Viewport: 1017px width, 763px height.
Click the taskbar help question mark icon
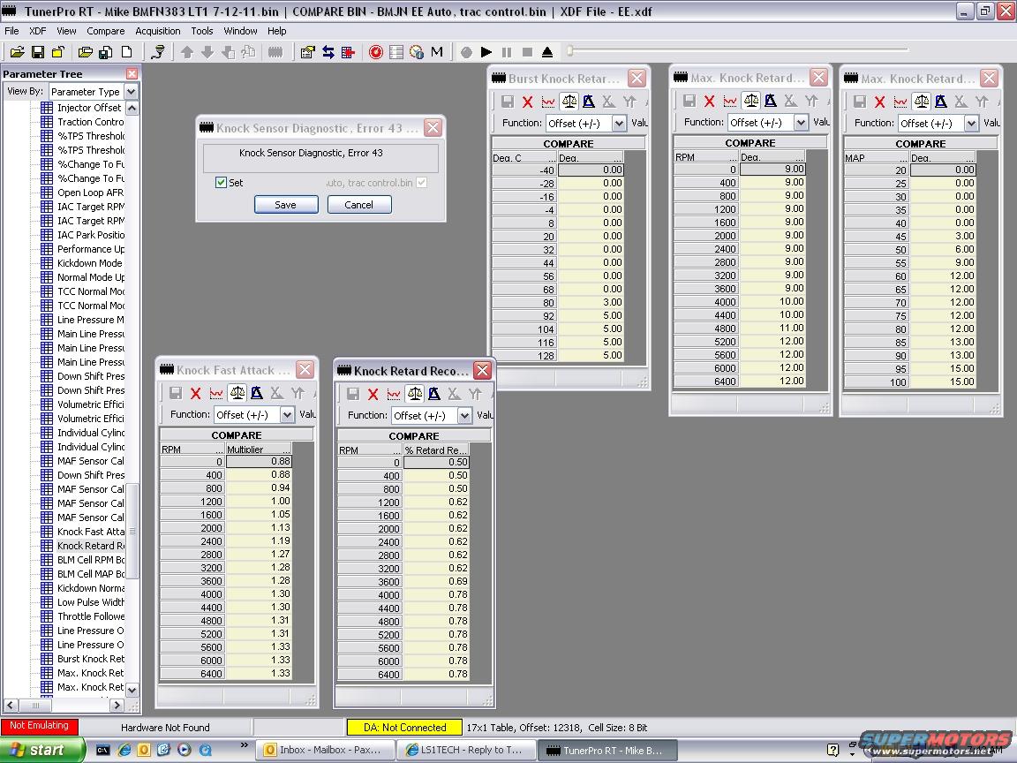834,750
